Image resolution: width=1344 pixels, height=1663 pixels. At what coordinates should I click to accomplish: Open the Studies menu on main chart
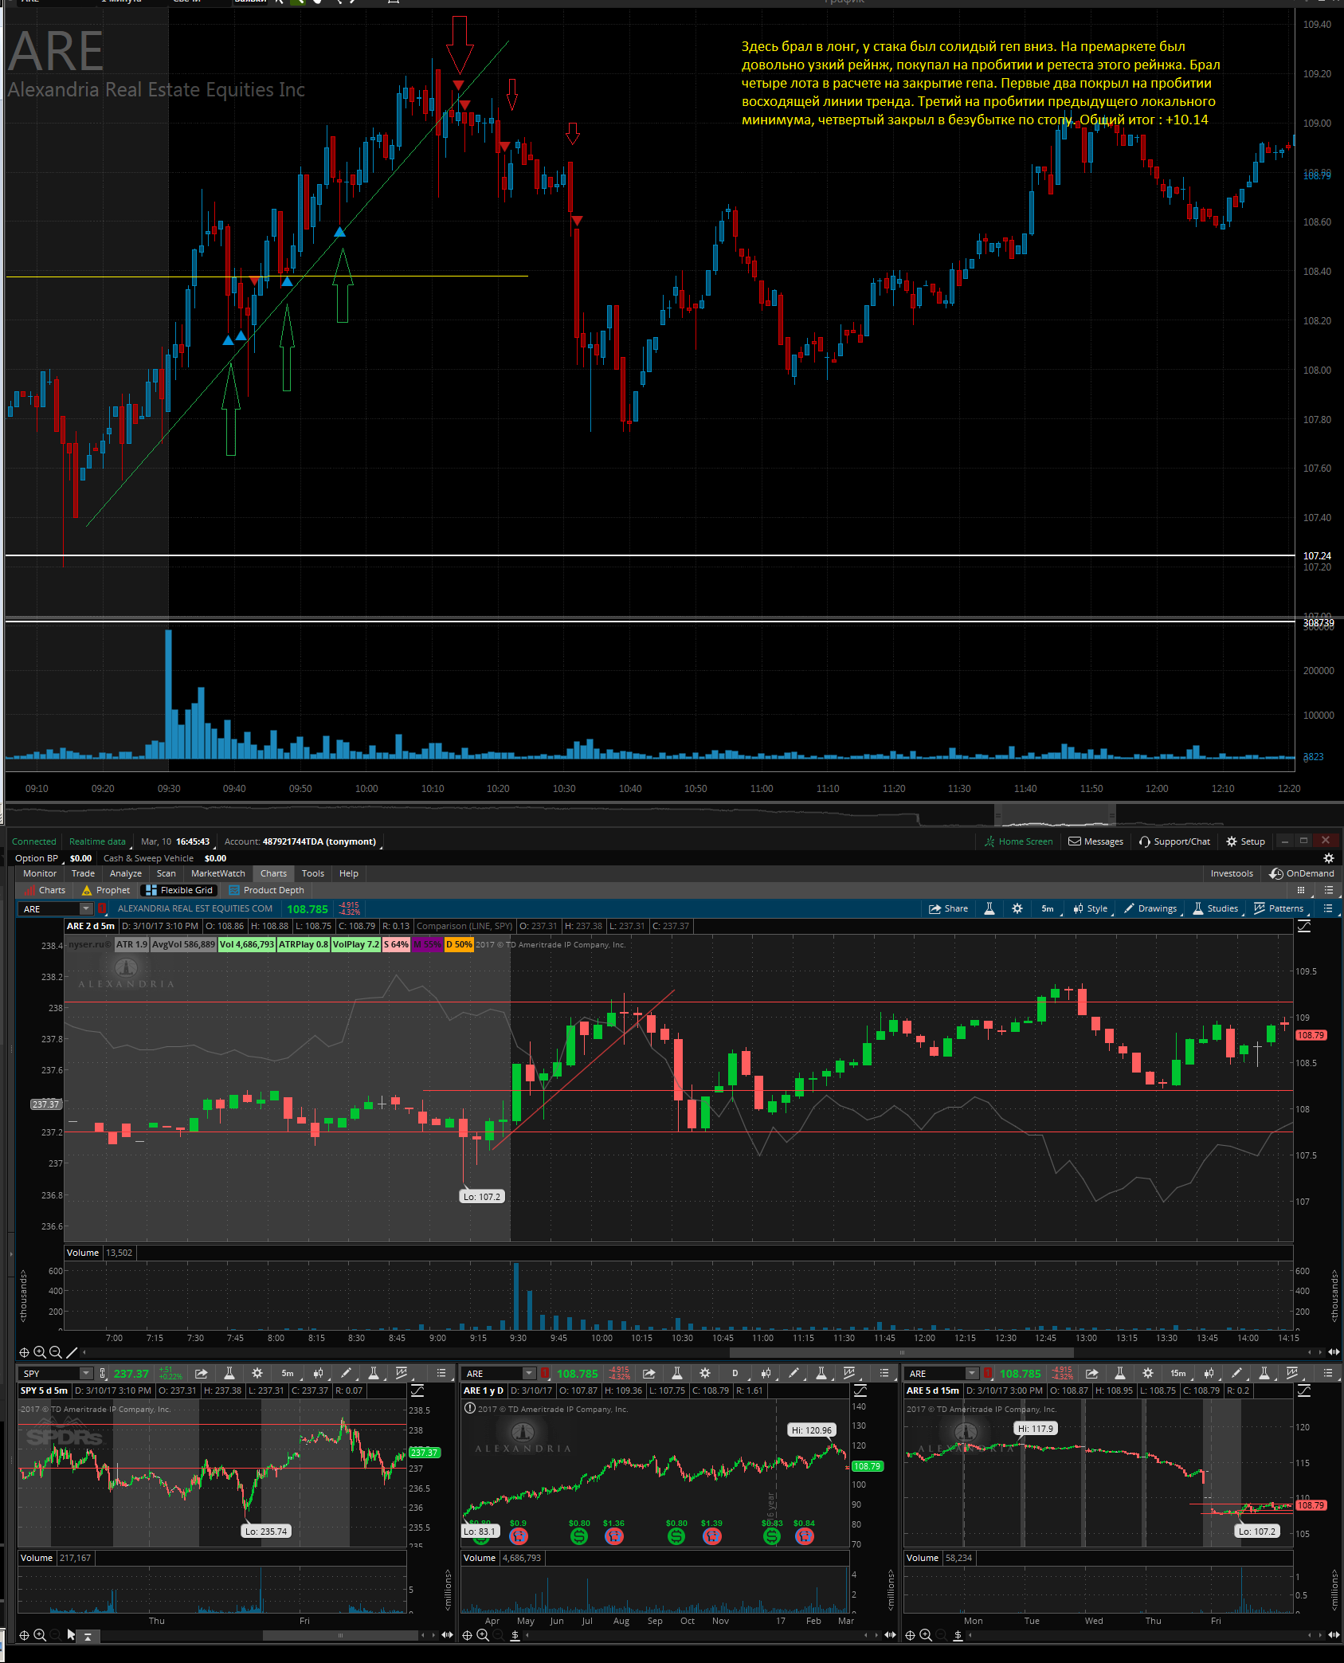1215,908
